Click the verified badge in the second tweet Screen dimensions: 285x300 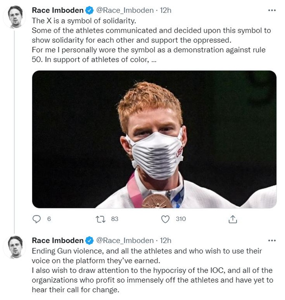coord(89,241)
